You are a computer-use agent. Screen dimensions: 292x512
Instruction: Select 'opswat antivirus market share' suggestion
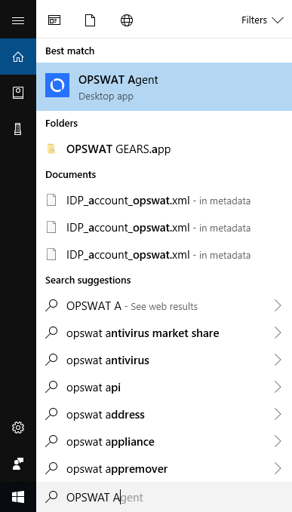[164, 333]
